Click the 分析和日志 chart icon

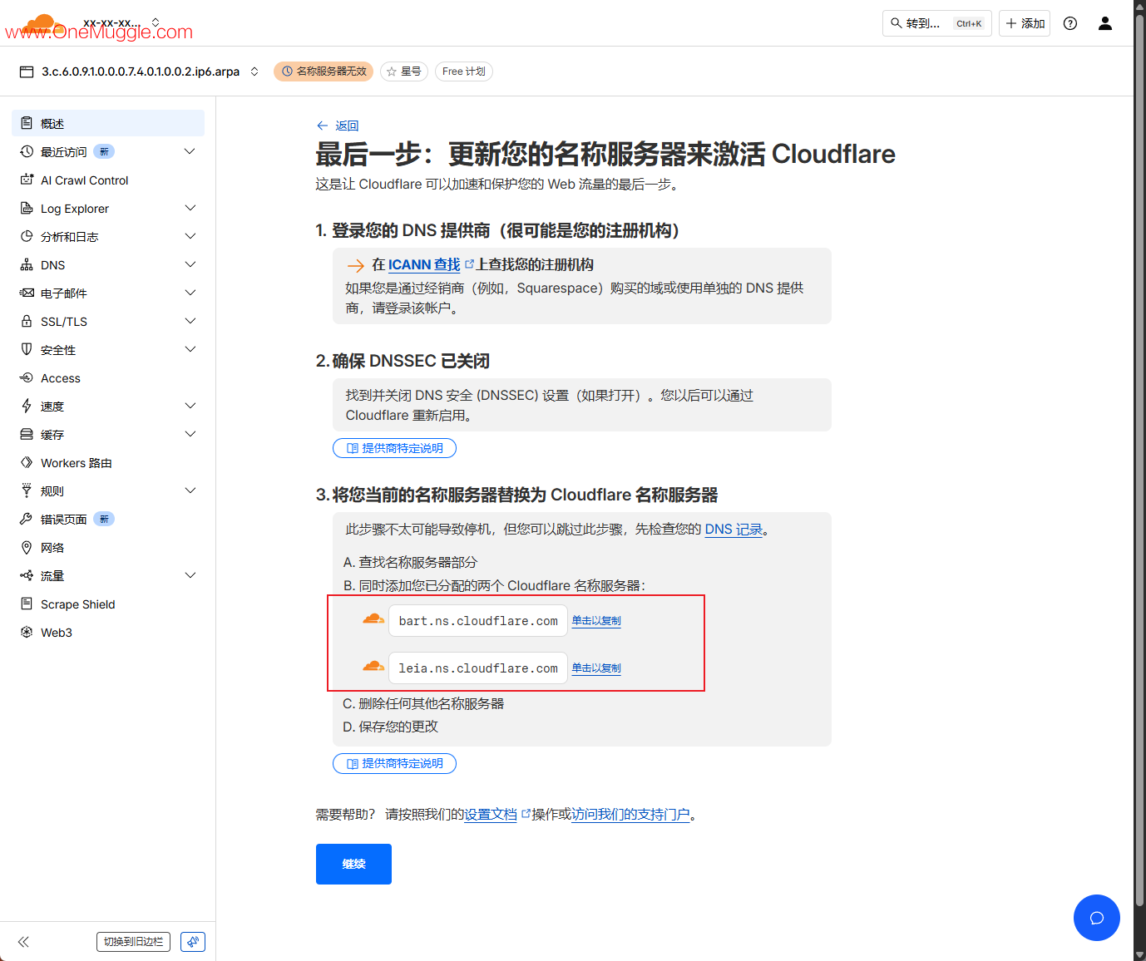[x=27, y=236]
